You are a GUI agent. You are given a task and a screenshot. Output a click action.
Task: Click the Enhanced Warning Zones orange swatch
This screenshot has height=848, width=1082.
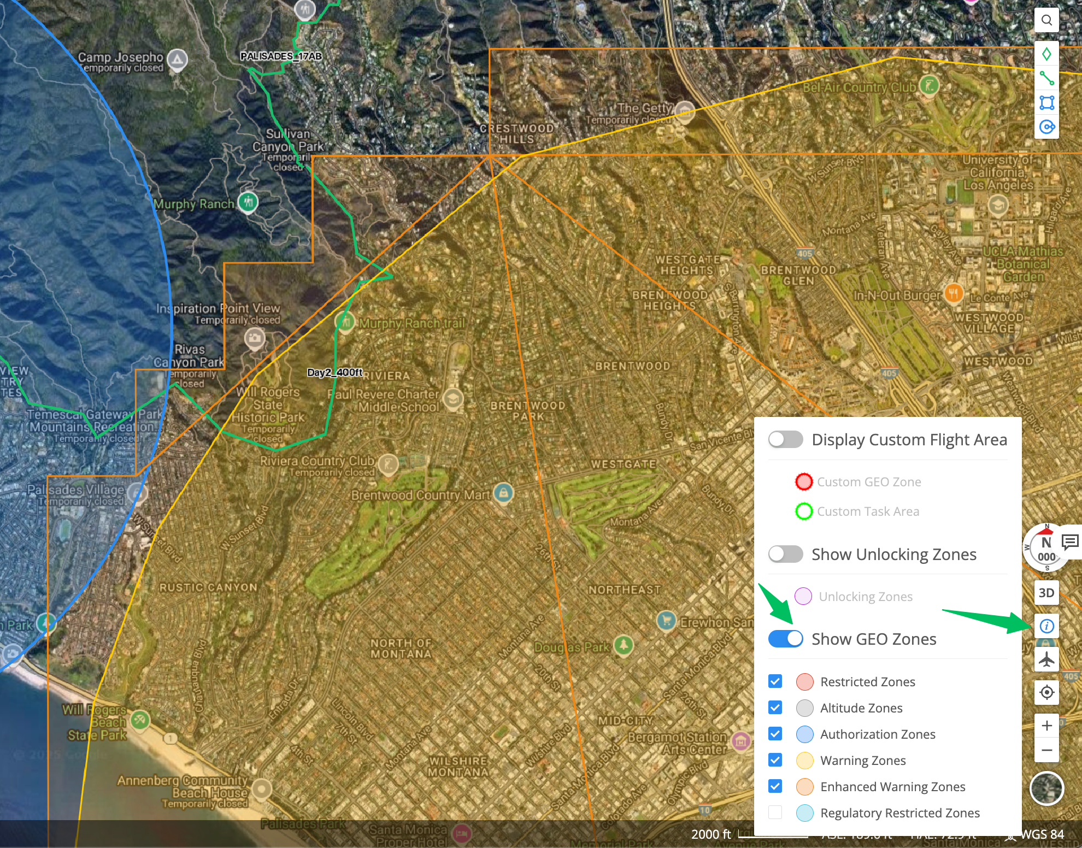(x=805, y=787)
